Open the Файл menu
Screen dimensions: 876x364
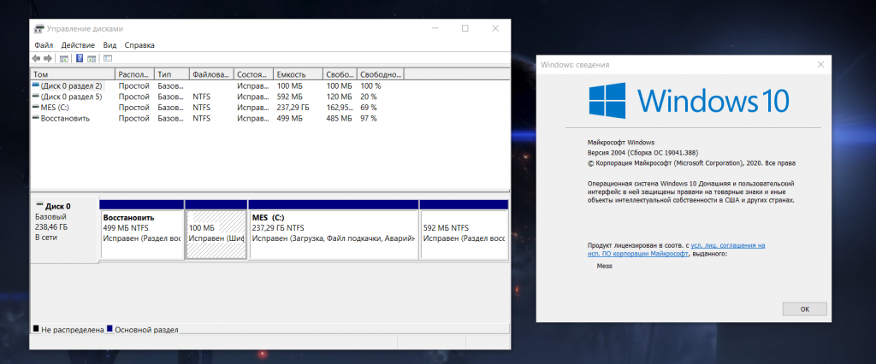click(44, 44)
